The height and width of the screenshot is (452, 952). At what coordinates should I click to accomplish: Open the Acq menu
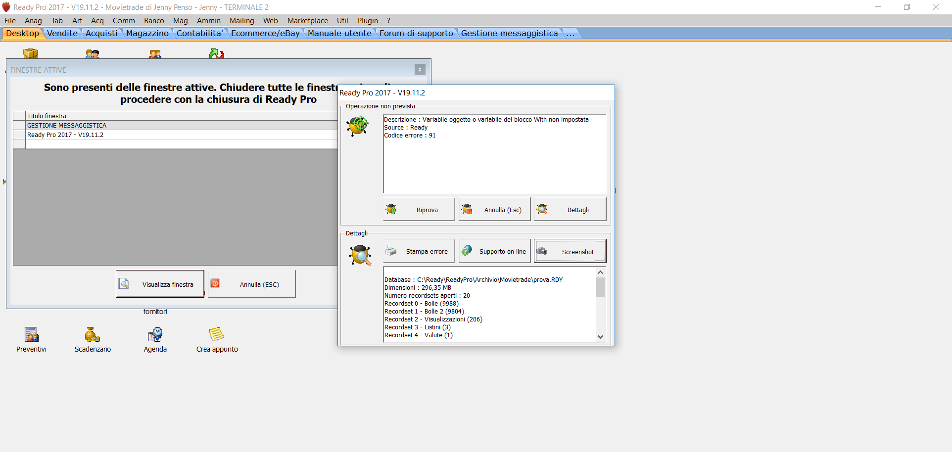tap(97, 20)
